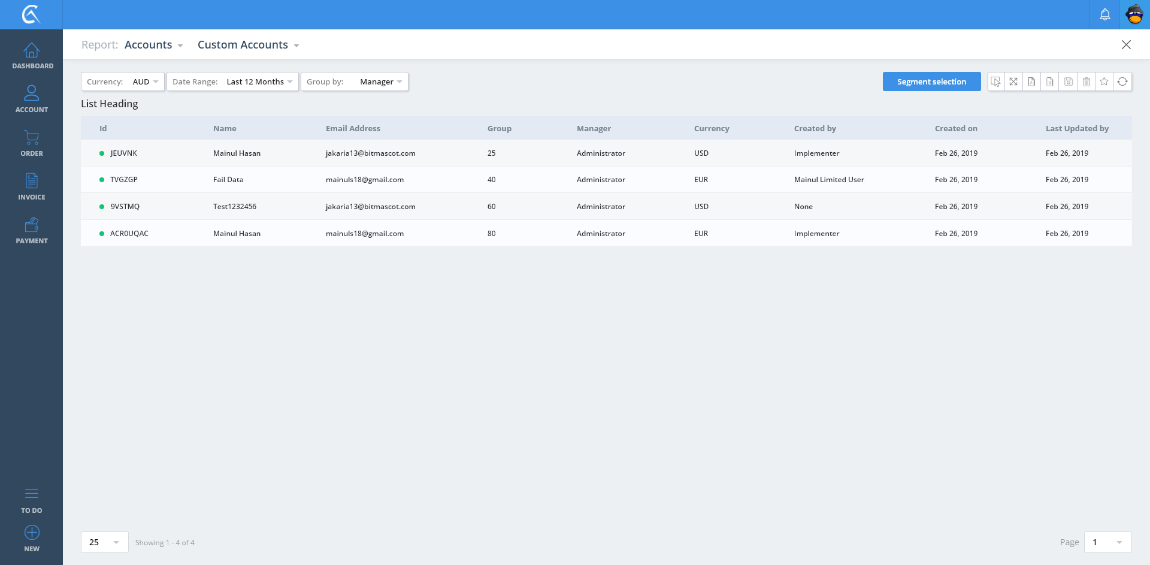Click the trash bin delete icon
This screenshot has height=565, width=1150.
tap(1086, 81)
